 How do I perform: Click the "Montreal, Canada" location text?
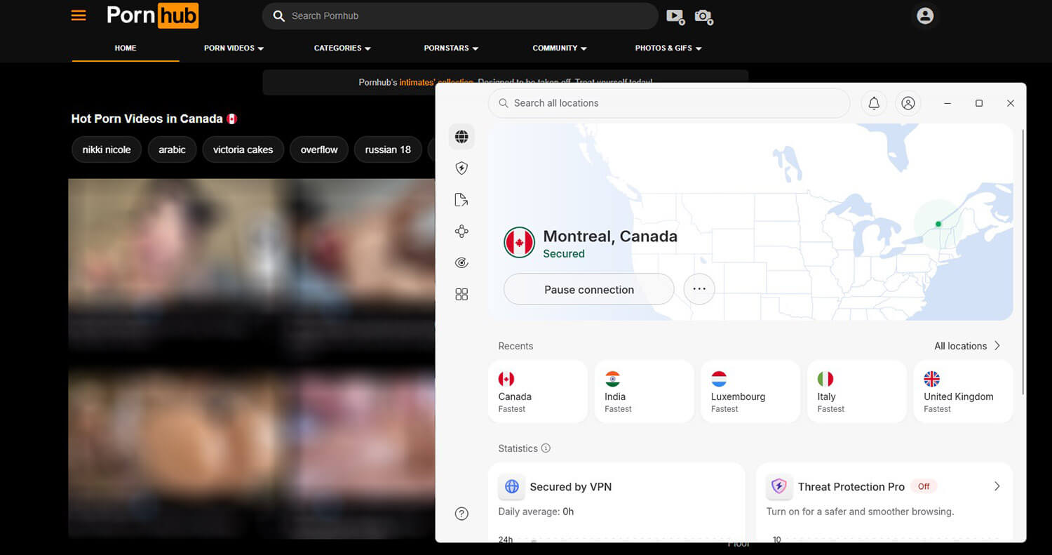[610, 236]
